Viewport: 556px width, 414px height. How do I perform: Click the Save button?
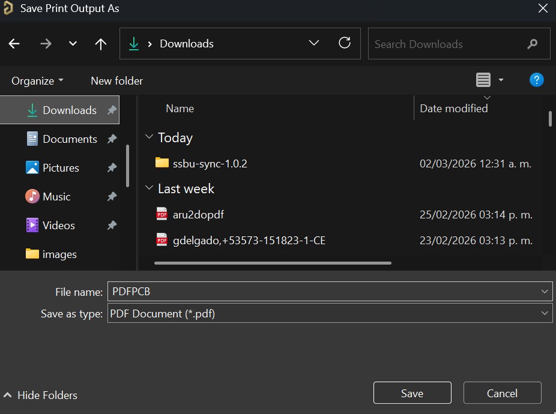[x=412, y=393]
